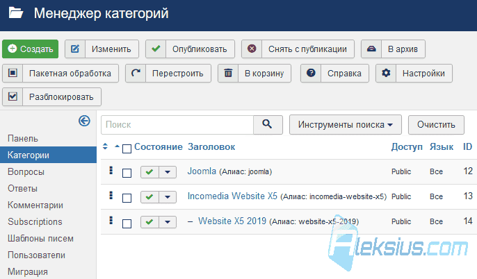Image resolution: width=477 pixels, height=279 pixels.
Task: Click Все language cell of Incomedia row
Action: pos(436,196)
